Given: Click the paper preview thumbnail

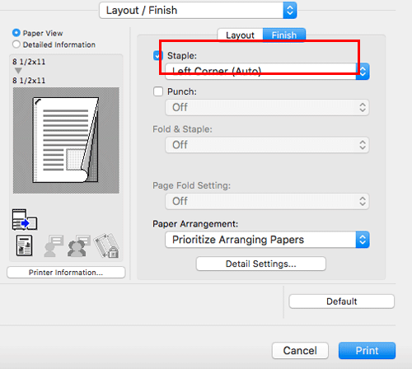Looking at the screenshot, I should pos(66,140).
